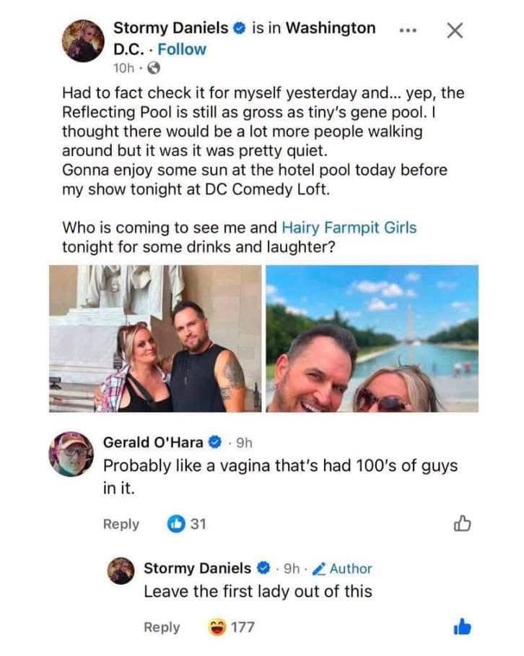
Task: Click the public globe audience icon
Action: (154, 68)
